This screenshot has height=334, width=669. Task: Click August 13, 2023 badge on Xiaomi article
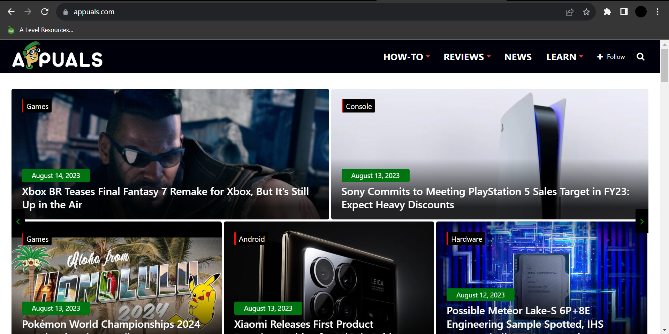[x=268, y=308]
